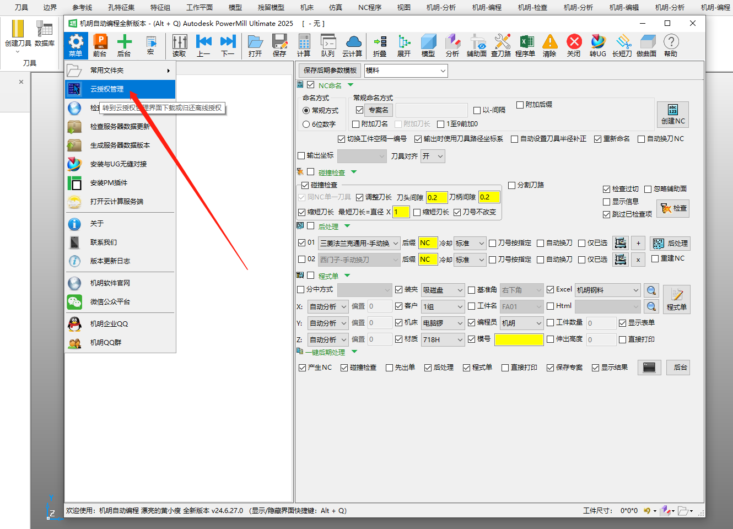Click the 后台 green plus icon

[x=124, y=45]
